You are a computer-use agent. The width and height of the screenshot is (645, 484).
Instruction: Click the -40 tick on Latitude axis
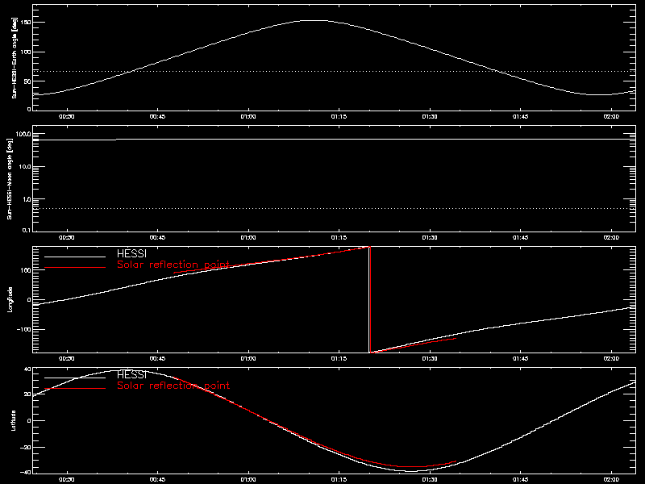[x=26, y=472]
